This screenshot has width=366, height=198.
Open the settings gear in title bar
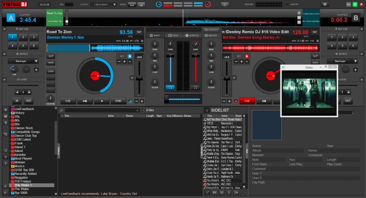(x=325, y=4)
